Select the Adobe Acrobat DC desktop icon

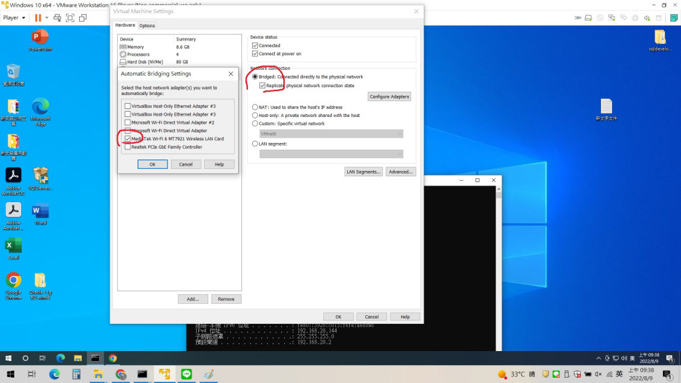pos(13,182)
